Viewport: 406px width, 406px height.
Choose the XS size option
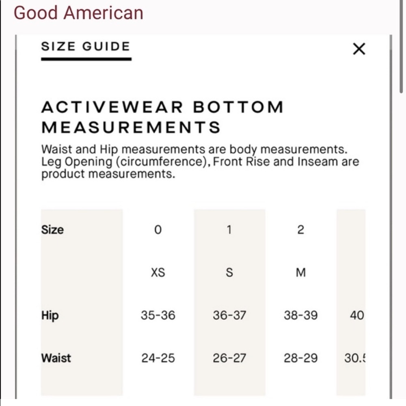point(158,273)
